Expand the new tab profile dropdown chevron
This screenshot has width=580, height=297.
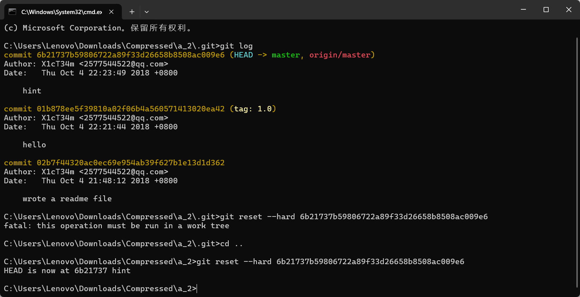tap(146, 12)
